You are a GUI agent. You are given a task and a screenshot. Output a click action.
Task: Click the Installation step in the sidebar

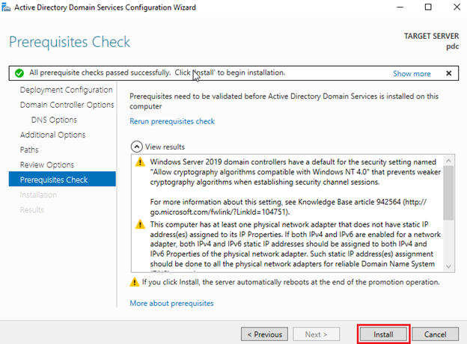coord(38,194)
